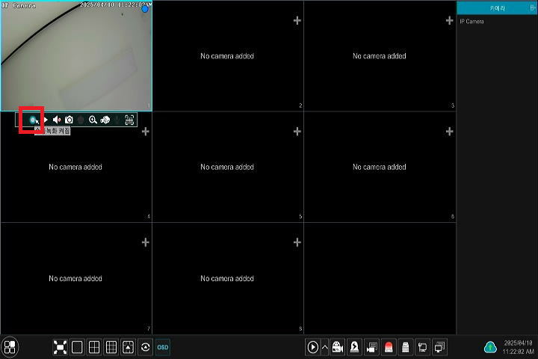Screen dimensions: 538x359
Task: Take a snapshot with the camera icon
Action: 69,120
